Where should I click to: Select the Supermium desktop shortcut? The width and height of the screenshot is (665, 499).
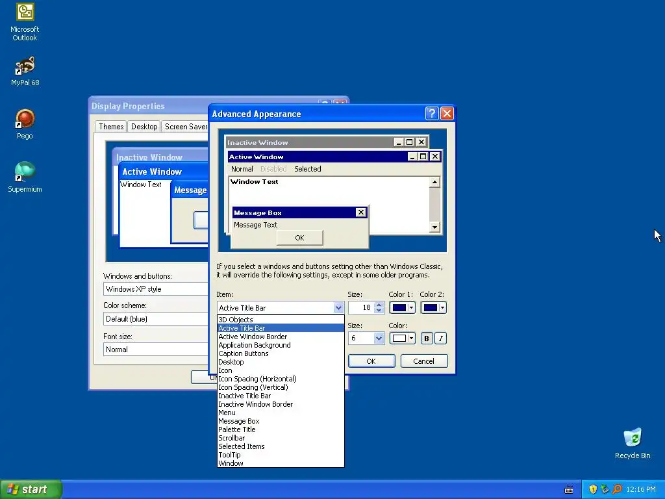[25, 177]
